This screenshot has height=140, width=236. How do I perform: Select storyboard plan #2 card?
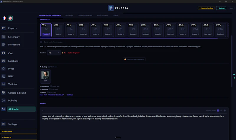pos(46,30)
